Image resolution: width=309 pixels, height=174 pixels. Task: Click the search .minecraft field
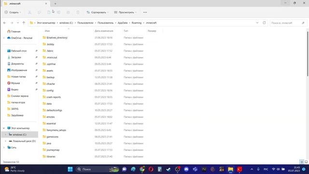tap(288, 23)
